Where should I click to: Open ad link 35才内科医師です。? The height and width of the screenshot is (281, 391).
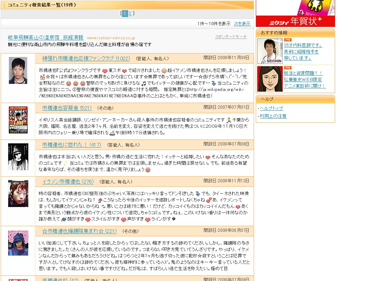pyautogui.click(x=303, y=45)
